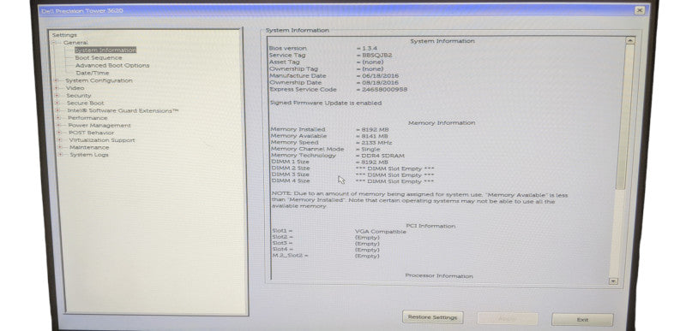
Task: Expand the System Configuration node
Action: point(56,80)
